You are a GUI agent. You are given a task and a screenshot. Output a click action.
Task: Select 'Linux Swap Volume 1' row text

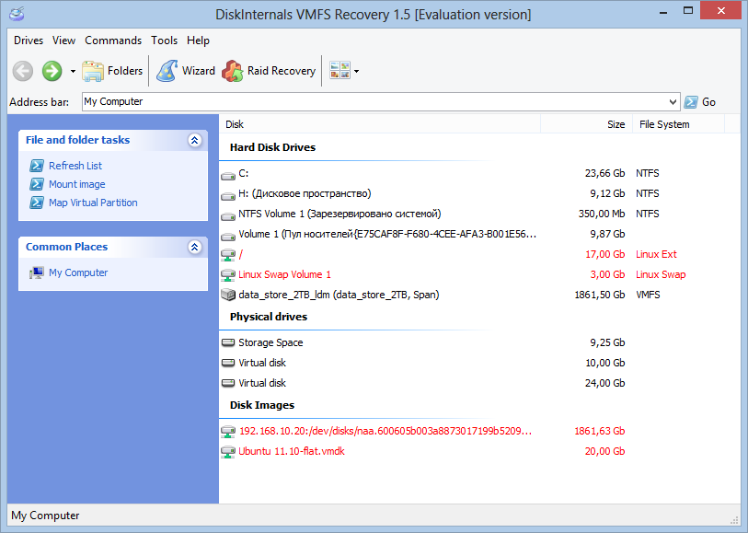285,275
